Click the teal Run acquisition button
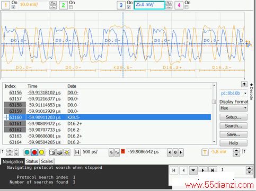 (x=27, y=152)
